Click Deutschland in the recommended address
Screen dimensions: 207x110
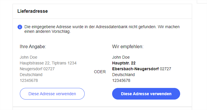(123, 75)
